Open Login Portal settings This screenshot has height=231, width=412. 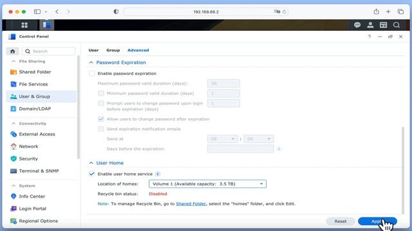coord(41,209)
